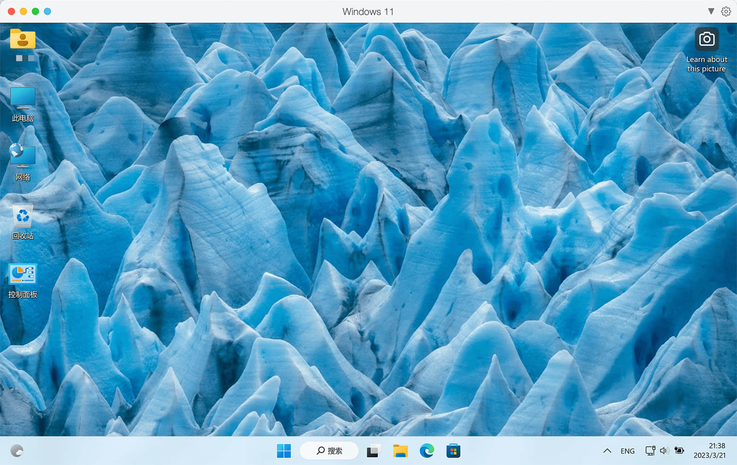Open the clock and date 21:38 panel
The height and width of the screenshot is (465, 737).
[x=709, y=451]
